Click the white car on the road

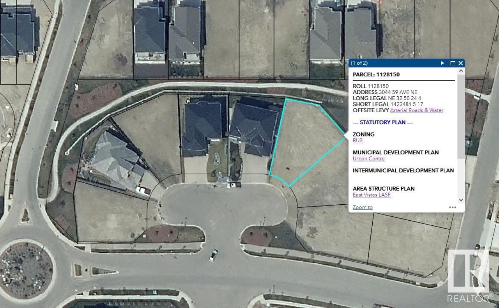click(214, 255)
